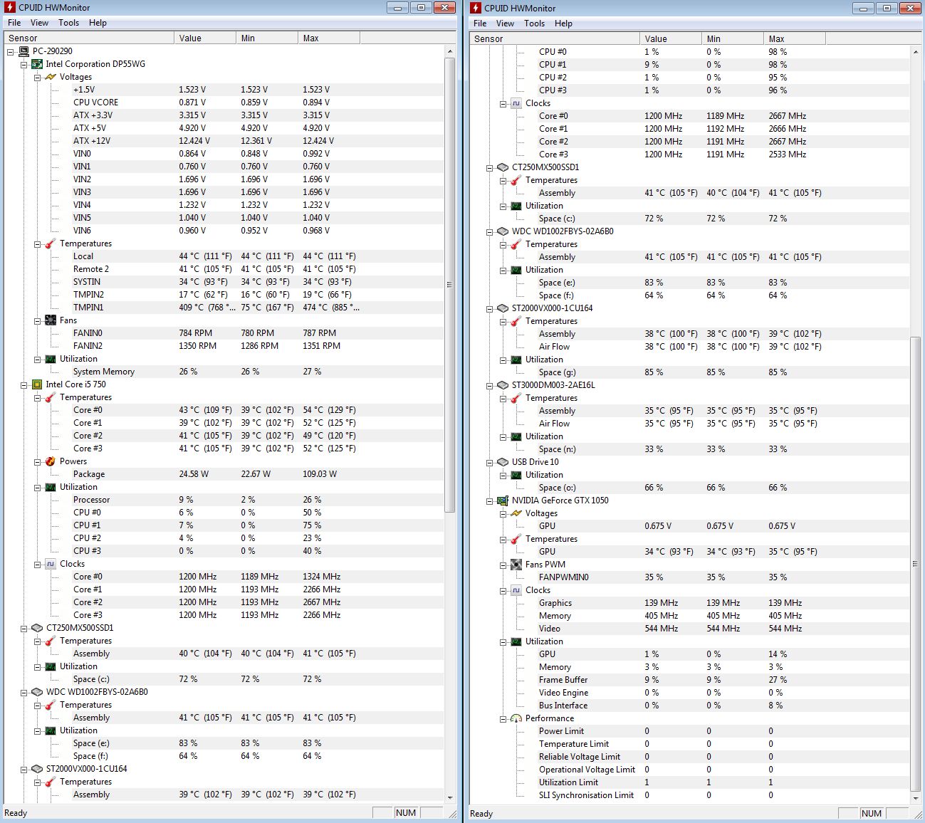Screen dimensions: 925x823
Task: Click the ST3000DM003-2AE16L drive icon
Action: click(503, 385)
